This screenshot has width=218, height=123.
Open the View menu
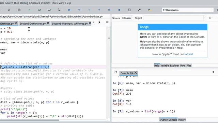coord(61,3)
